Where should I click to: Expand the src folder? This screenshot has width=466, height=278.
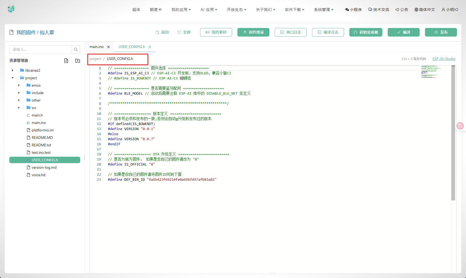click(x=19, y=108)
